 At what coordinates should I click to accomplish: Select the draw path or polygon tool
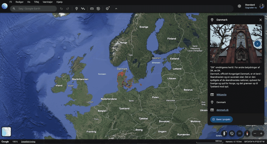83,9
